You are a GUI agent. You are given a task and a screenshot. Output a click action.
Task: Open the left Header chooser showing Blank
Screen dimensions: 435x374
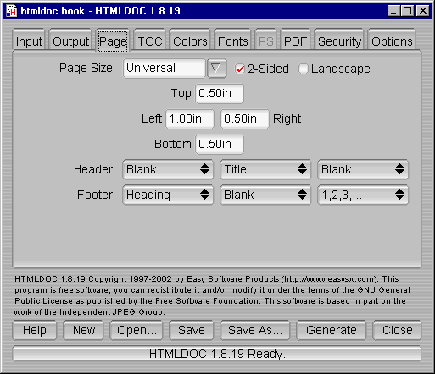168,169
